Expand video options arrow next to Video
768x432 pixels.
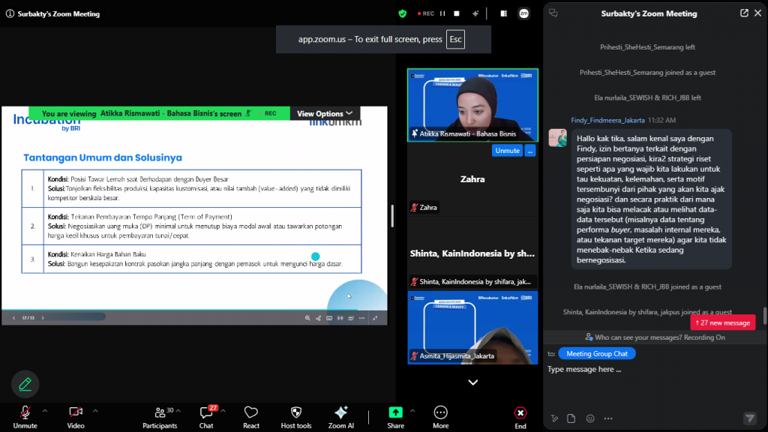click(95, 411)
